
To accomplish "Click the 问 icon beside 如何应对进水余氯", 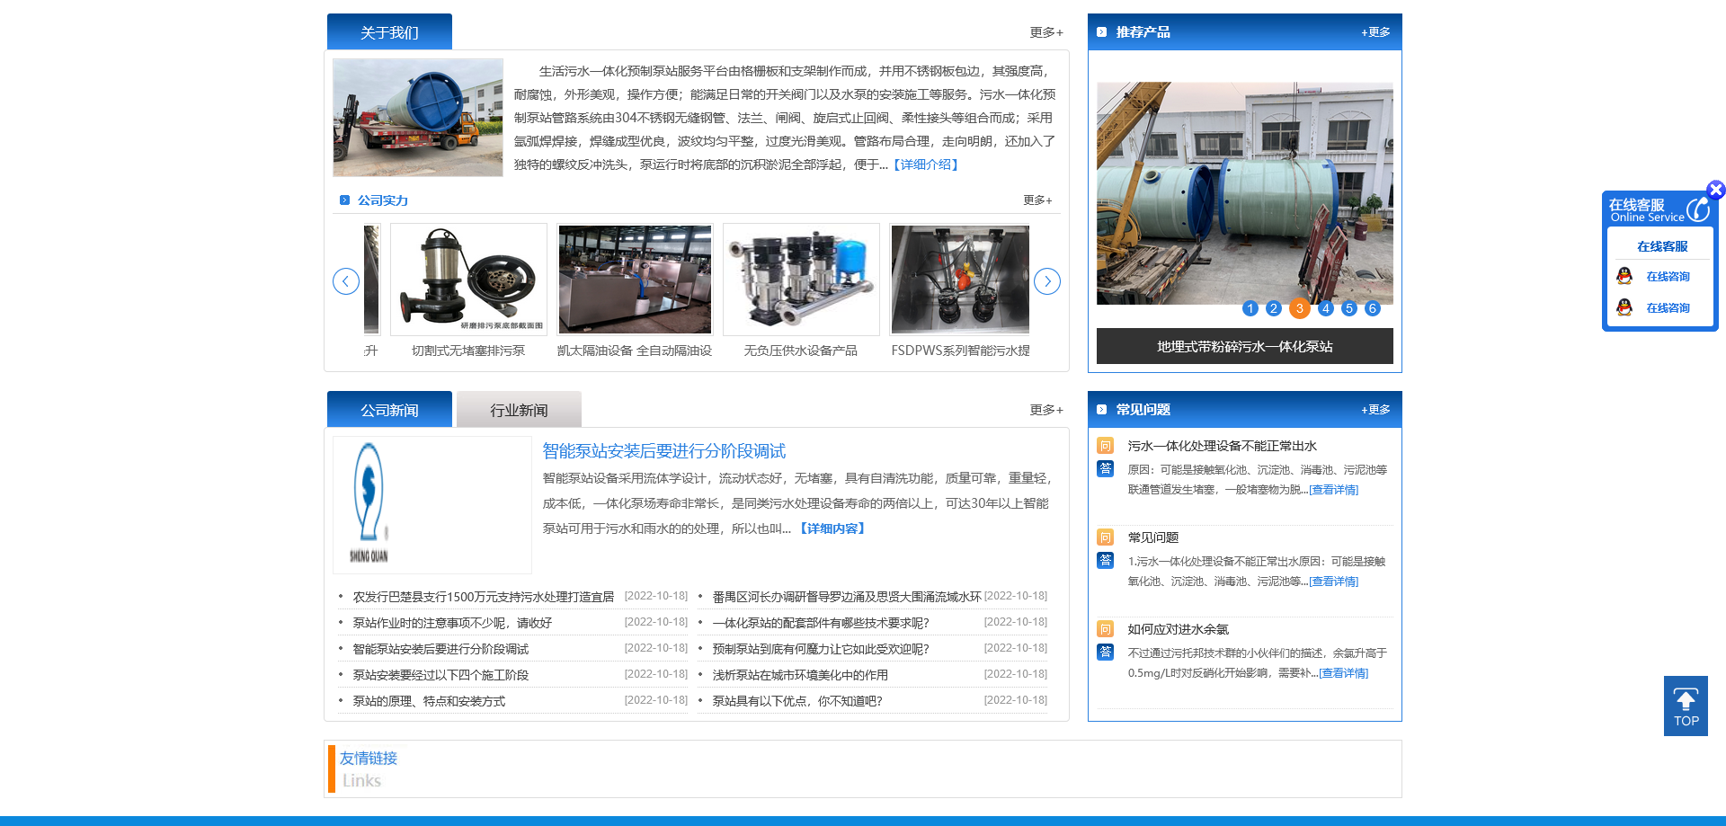I will click(1105, 628).
